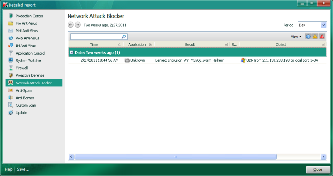333x176 pixels.
Task: Maximize the Detailed report window
Action: [x=312, y=3]
